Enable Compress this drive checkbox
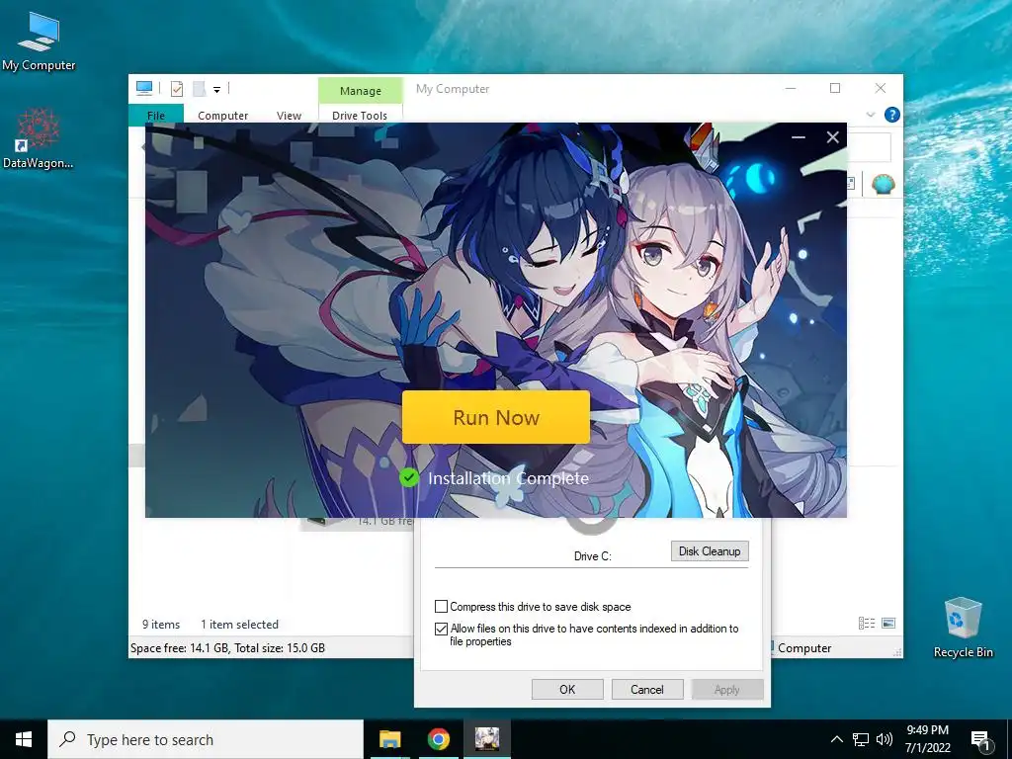 [441, 607]
